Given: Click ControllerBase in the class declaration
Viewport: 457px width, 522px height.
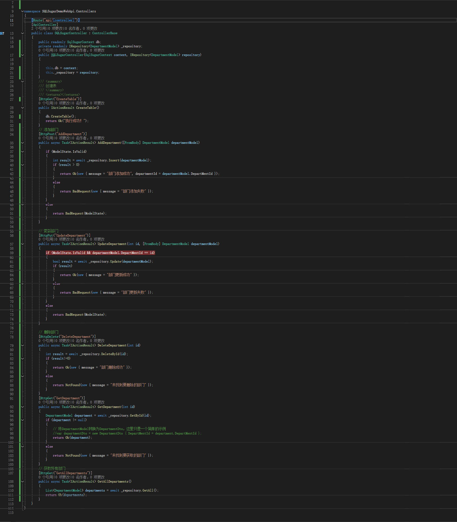Looking at the screenshot, I should click(x=105, y=33).
